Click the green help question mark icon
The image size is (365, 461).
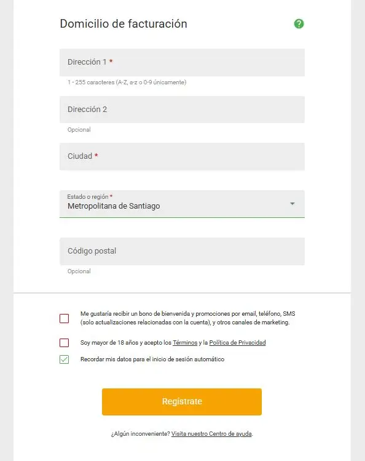pos(299,24)
